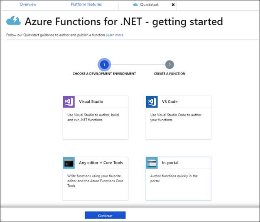Image resolution: width=260 pixels, height=222 pixels.
Task: Select the Quickstart tab label
Action: pyautogui.click(x=150, y=5)
